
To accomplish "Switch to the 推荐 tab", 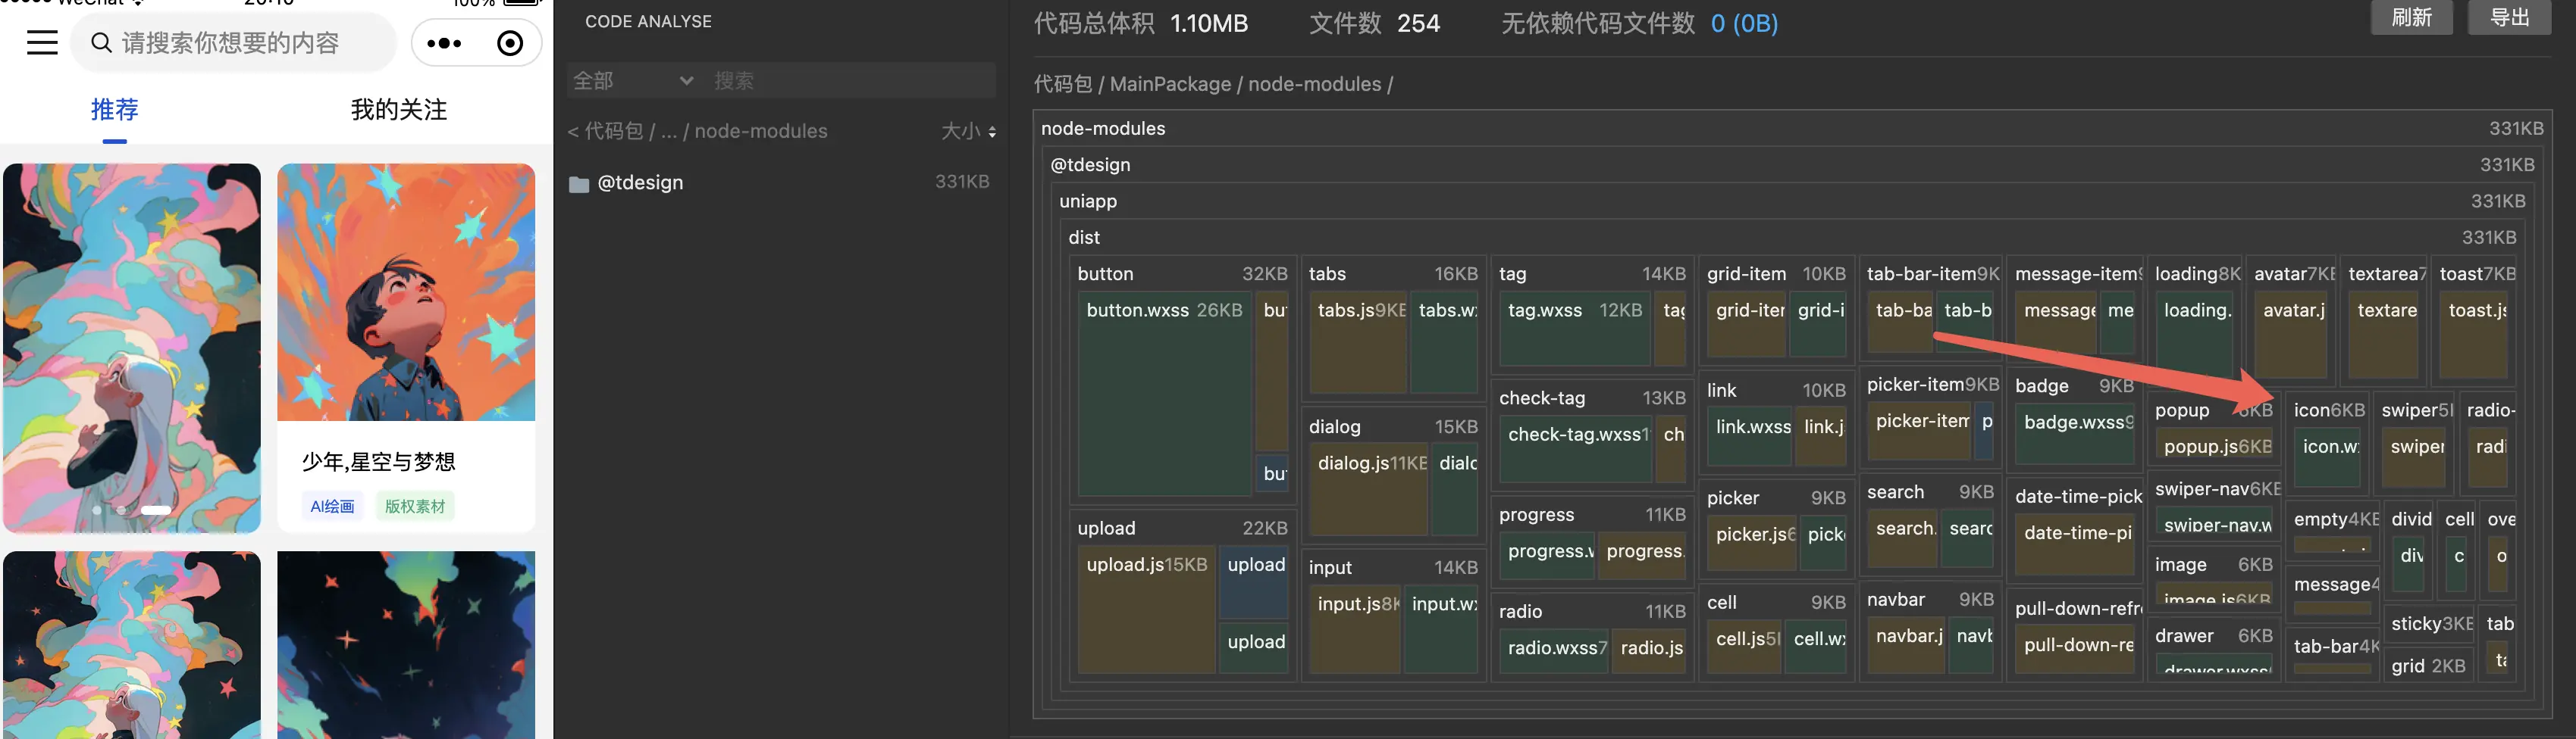I will pos(115,110).
